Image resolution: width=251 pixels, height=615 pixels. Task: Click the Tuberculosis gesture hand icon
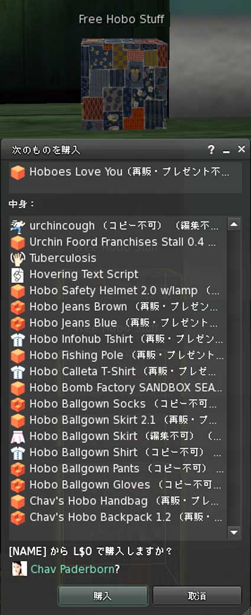click(18, 258)
